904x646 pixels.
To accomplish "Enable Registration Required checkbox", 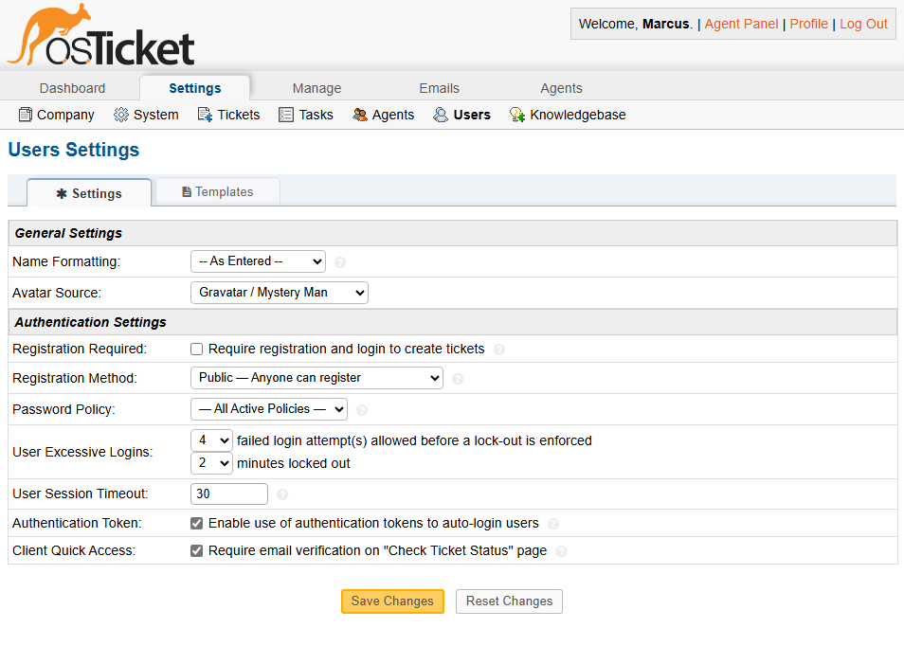I will tap(197, 350).
